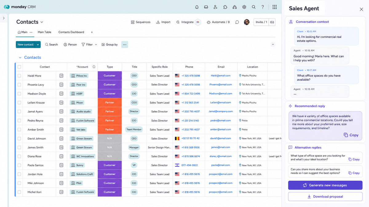
Task: Open the settings gear icon in top bar
Action: 244,7
